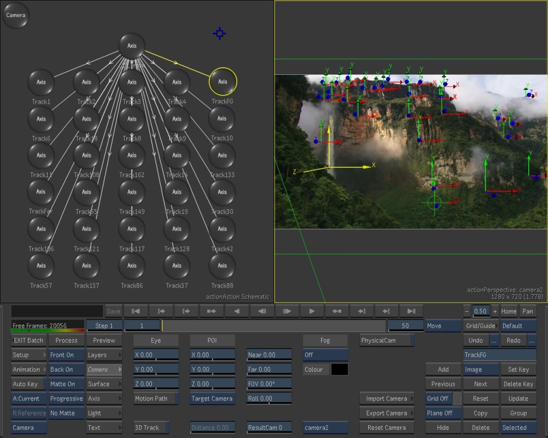The height and width of the screenshot is (438, 548).
Task: Select the TrackFG axis node
Action: point(223,82)
